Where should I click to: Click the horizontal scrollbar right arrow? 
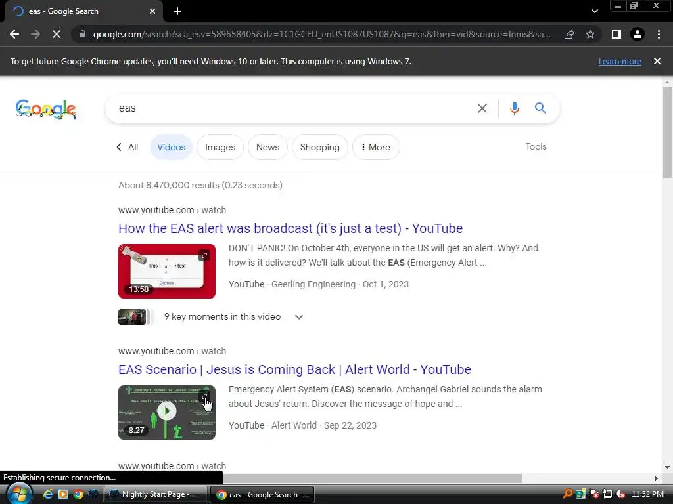click(x=657, y=478)
